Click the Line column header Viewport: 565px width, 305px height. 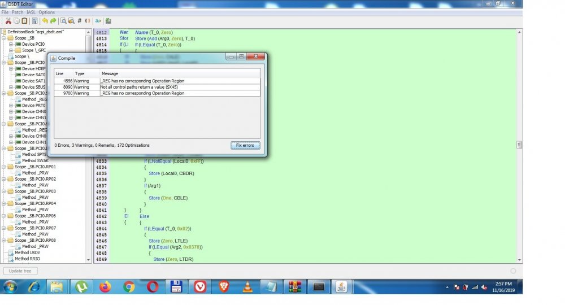click(x=64, y=73)
